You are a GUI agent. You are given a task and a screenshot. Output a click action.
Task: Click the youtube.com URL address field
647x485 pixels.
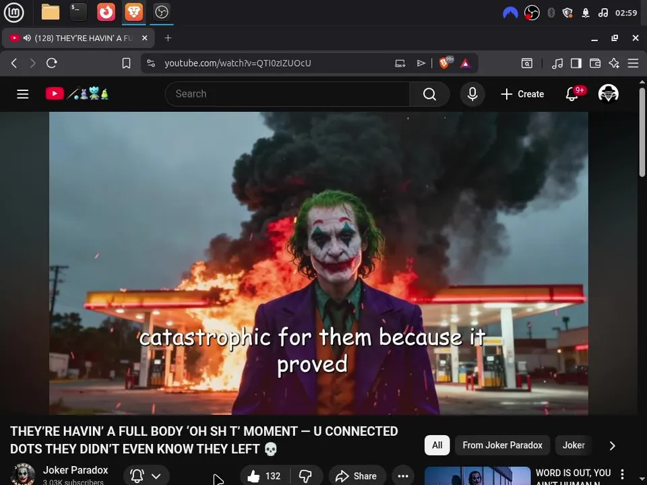tap(238, 63)
